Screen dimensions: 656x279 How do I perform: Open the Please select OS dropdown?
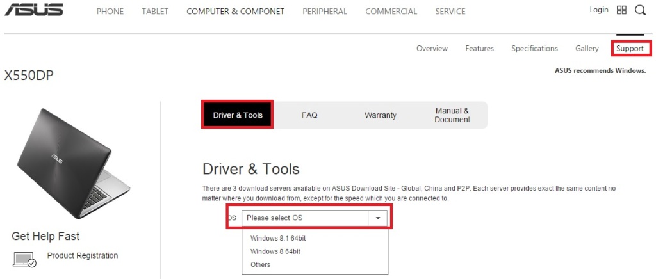(315, 218)
